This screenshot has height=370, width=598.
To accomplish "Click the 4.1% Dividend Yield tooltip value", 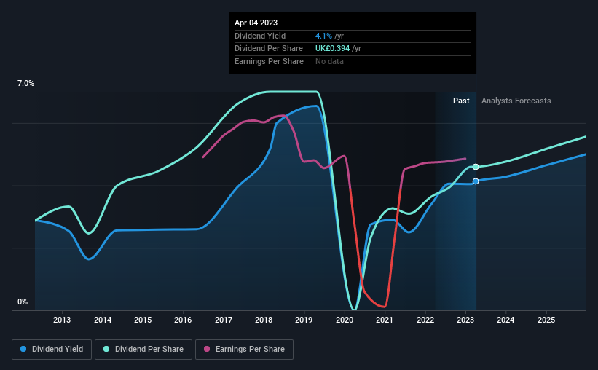I will (323, 36).
